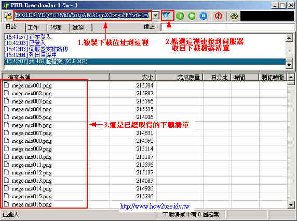
Task: Open the download address dropdown arrow
Action: click(x=156, y=16)
